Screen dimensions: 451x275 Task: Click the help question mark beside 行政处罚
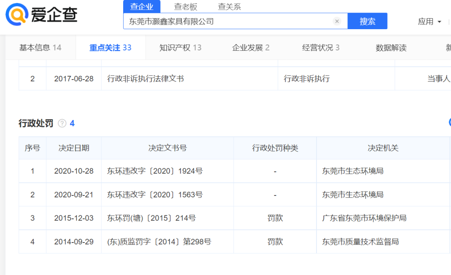click(x=62, y=123)
